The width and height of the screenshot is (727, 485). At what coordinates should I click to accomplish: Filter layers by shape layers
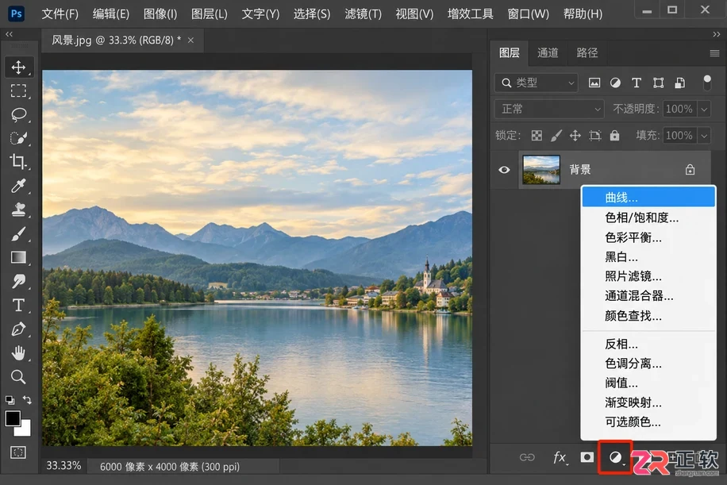659,83
